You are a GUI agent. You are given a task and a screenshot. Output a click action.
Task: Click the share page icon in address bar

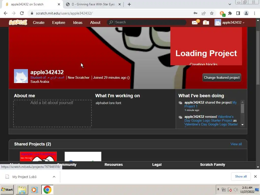click(204, 13)
